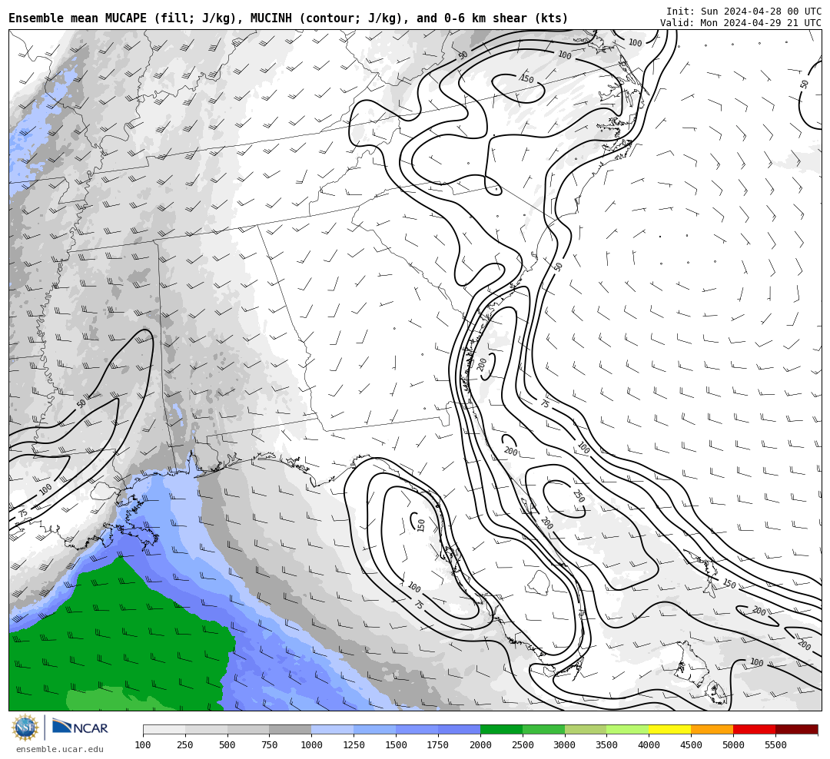This screenshot has height=759, width=830.
Task: Click the legend label 5500
Action: [x=775, y=745]
